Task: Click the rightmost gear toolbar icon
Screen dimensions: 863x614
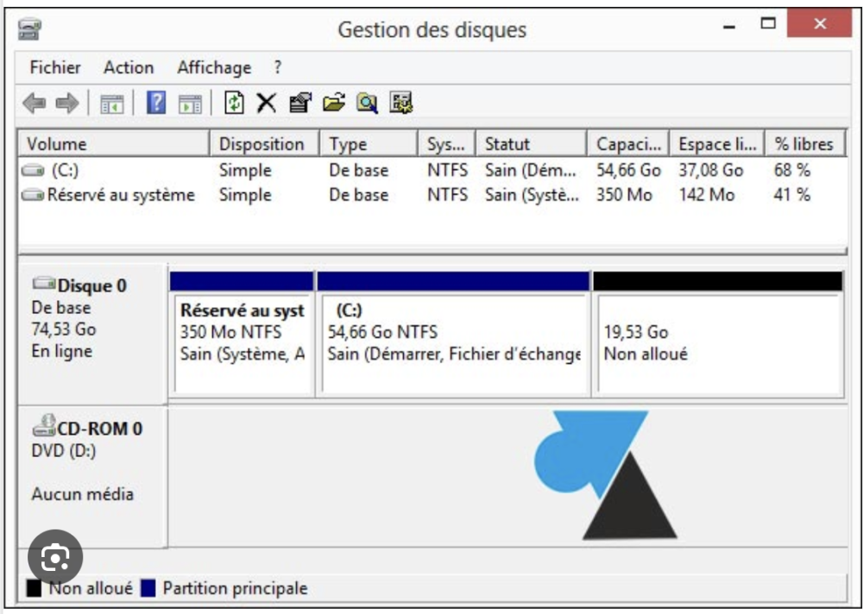Action: tap(400, 102)
